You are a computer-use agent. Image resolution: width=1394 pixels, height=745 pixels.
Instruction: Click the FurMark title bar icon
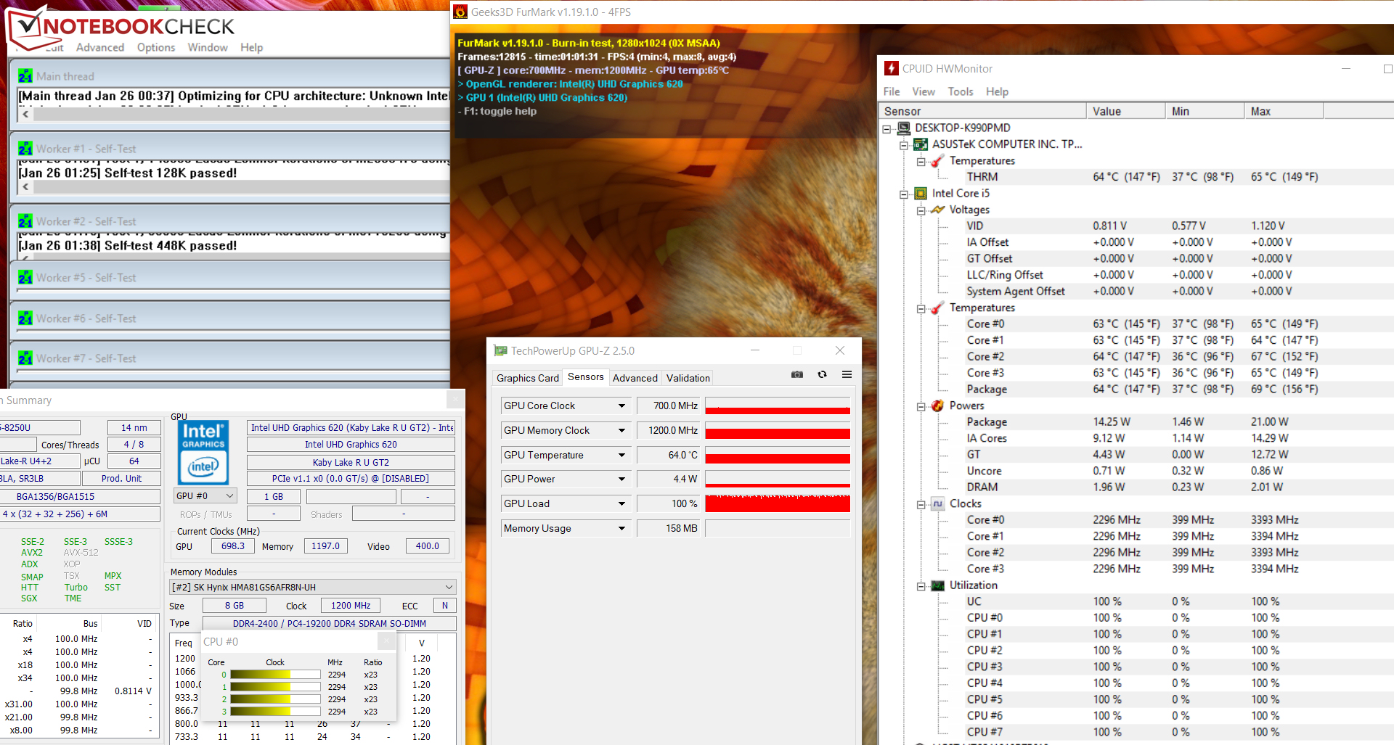(460, 12)
